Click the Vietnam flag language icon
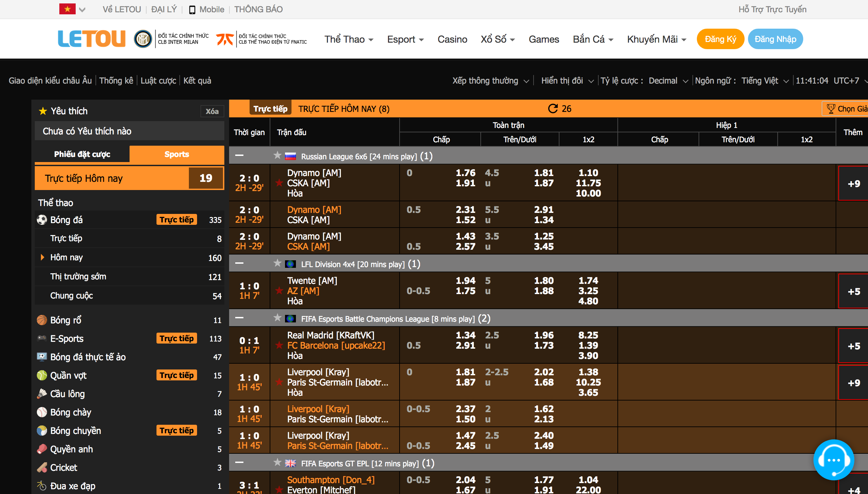The width and height of the screenshot is (868, 494). [x=67, y=9]
